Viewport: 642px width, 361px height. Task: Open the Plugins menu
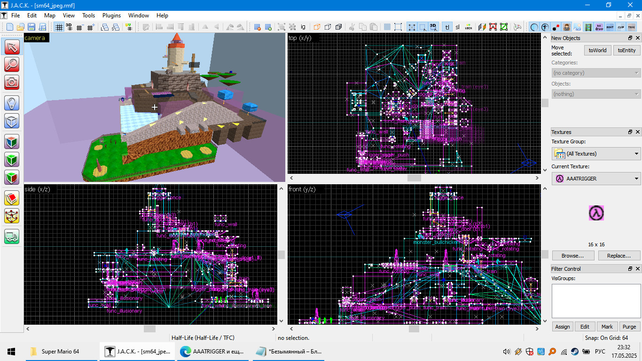(x=111, y=15)
